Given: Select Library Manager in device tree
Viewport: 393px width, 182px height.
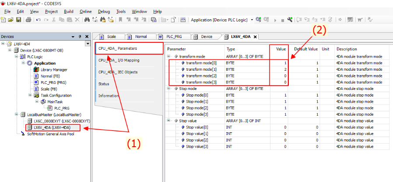Looking at the screenshot, I should pyautogui.click(x=54, y=69).
